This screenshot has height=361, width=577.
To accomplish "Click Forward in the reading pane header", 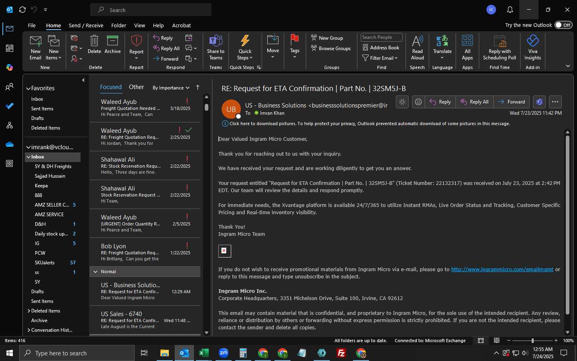I will pyautogui.click(x=511, y=102).
